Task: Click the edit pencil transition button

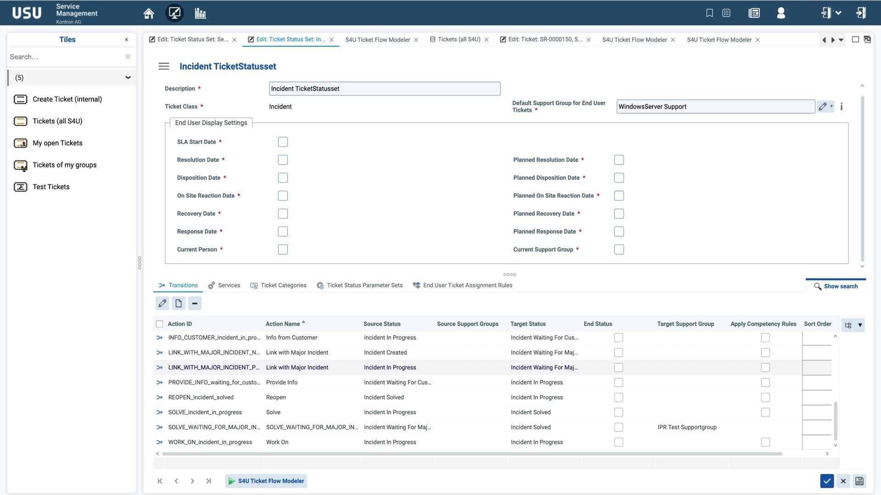Action: point(162,303)
